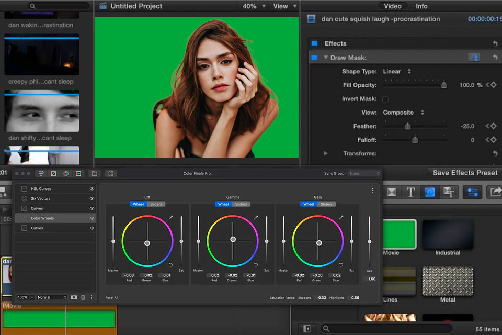
Task: Click the snapshot camera icon below the layer list
Action: (74, 297)
